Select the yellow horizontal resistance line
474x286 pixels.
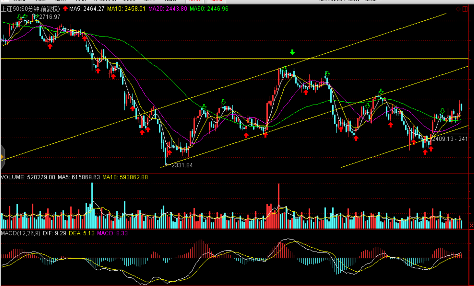tap(224, 58)
